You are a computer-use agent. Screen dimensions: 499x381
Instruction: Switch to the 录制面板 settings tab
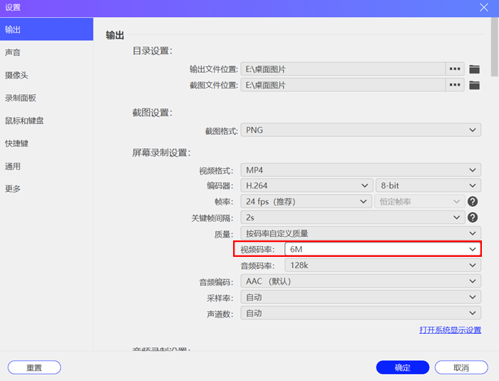[x=46, y=98]
